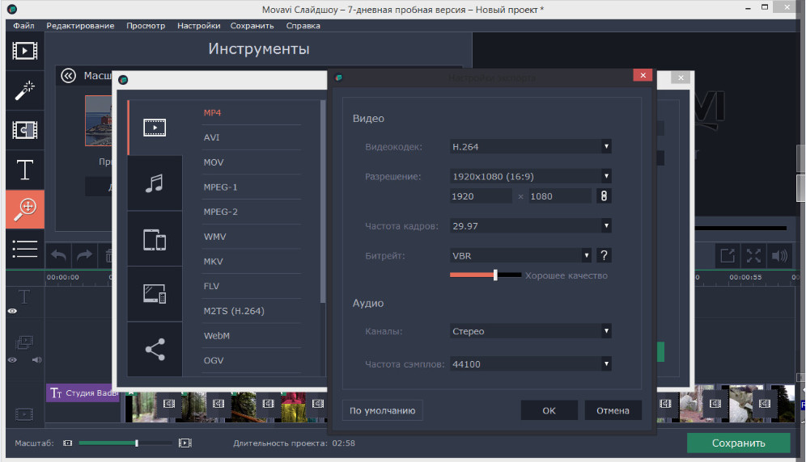Click the По умолчанию button
Screen dimensions: 806x462
click(383, 410)
